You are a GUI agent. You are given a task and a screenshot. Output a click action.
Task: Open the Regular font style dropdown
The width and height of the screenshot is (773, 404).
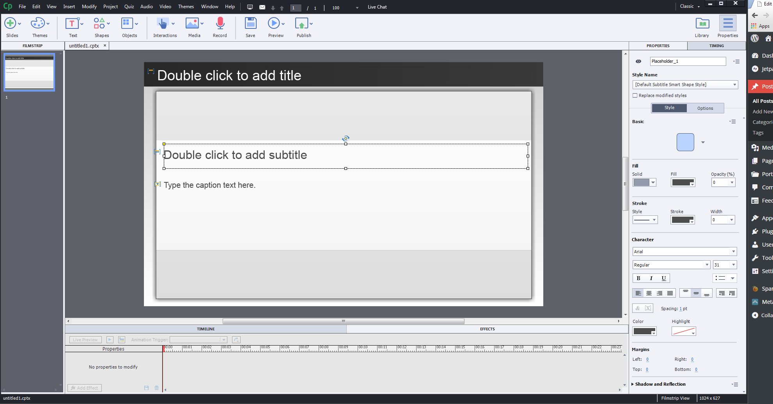tap(671, 265)
